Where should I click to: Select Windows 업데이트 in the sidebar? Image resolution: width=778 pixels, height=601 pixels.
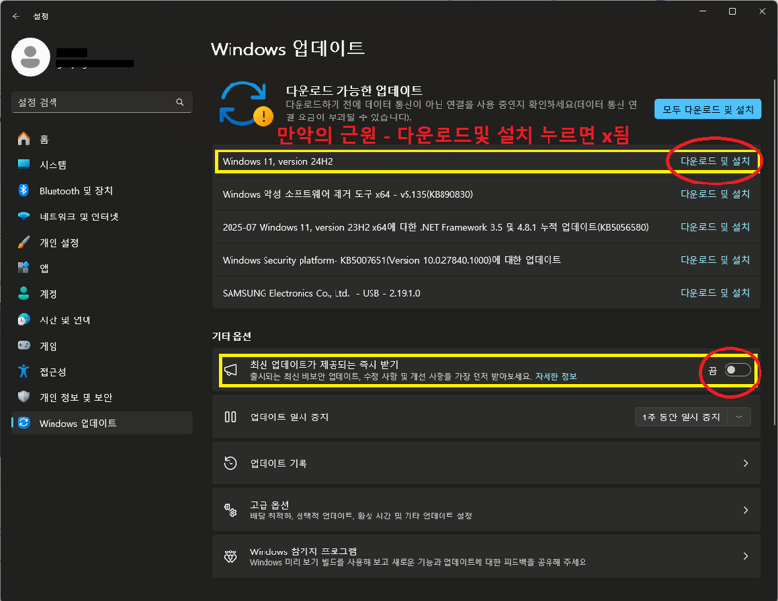coord(101,422)
